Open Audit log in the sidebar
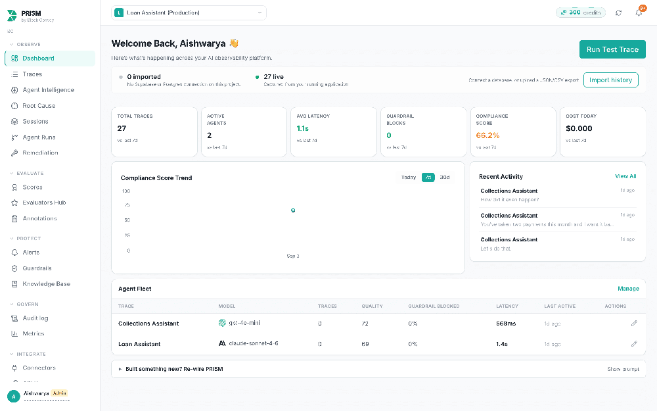Viewport: 657px width, 411px height. [x=50, y=318]
